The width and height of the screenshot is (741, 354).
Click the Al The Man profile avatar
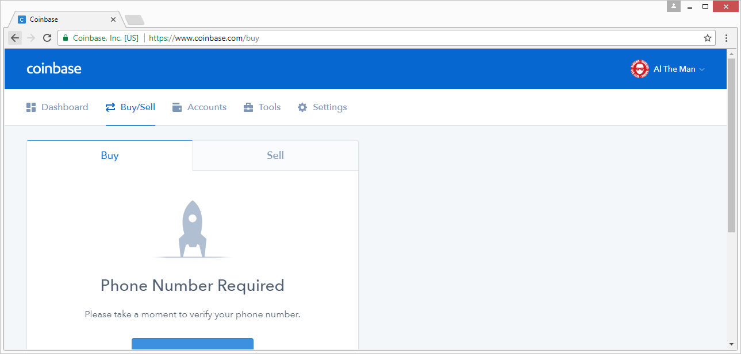(x=639, y=69)
